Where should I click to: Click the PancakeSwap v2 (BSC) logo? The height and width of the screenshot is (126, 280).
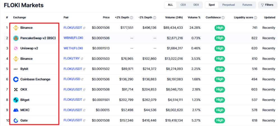click(x=16, y=38)
